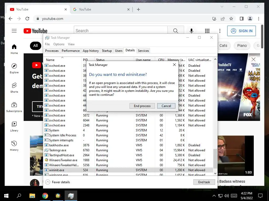Dismiss the YouTube TV banner ad
The height and width of the screenshot is (201, 269).
coord(254,59)
